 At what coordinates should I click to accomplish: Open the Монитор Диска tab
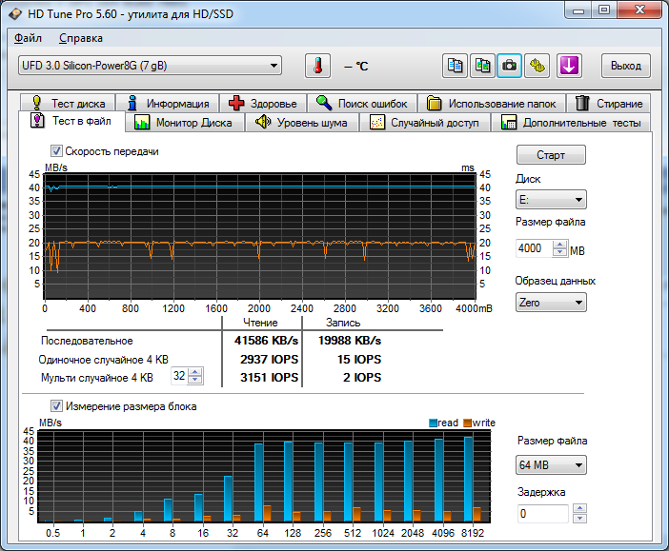pyautogui.click(x=184, y=123)
